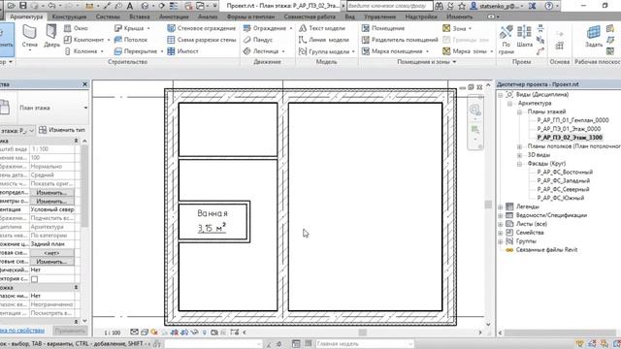Select the Лестница (Stair) tool
The image size is (621, 349).
261,51
